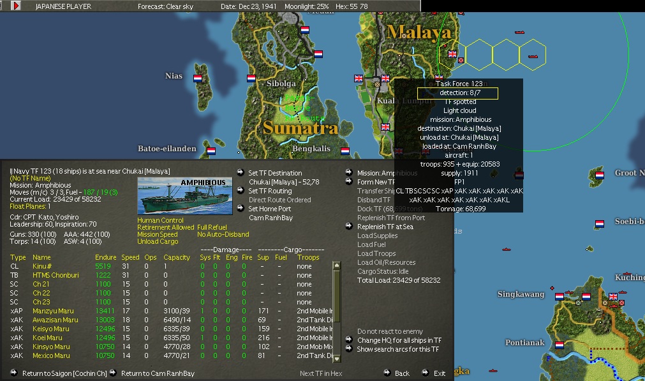Open ship Keisyo Maru
645x381 pixels.
(50, 329)
